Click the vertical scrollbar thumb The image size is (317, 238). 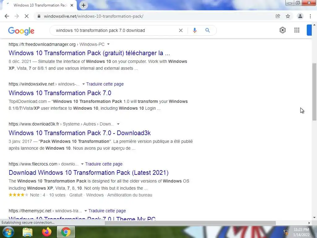point(314,92)
